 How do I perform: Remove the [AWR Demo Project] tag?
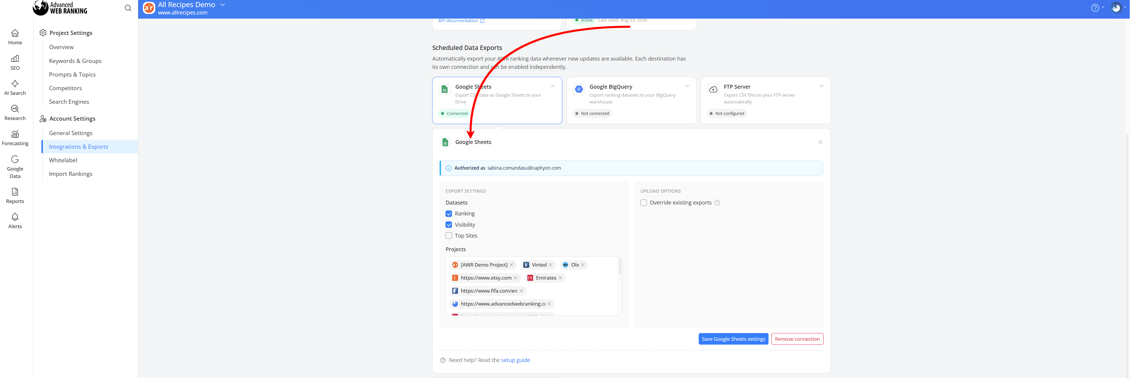(511, 265)
